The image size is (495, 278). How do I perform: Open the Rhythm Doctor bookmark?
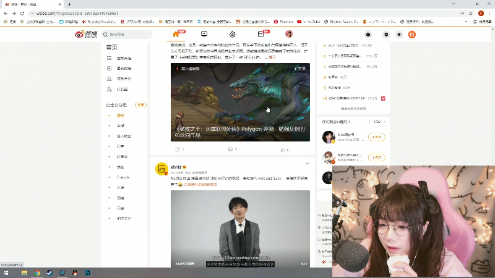(342, 22)
